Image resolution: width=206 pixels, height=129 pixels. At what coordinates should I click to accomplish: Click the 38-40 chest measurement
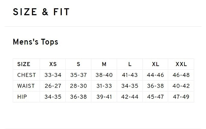coord(104,75)
